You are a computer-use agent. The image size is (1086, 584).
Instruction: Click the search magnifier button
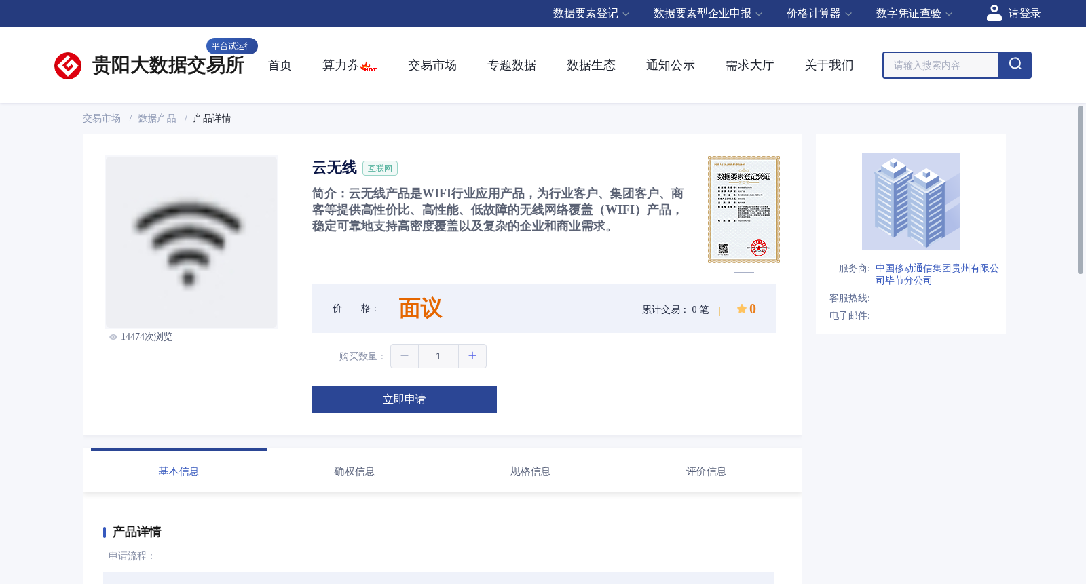click(1015, 65)
